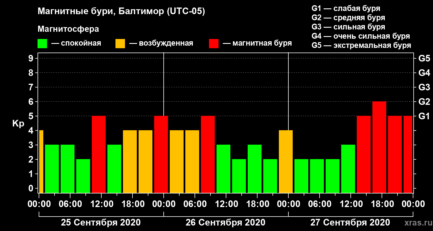This screenshot has height=231, width=433.
Task: Select the only Kp 2 bar on 25 September
Action: [83, 176]
